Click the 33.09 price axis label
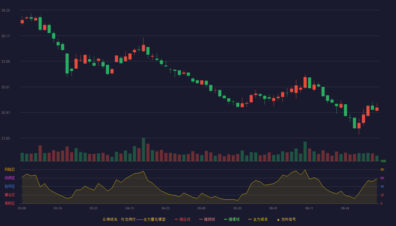Viewport: 396px width, 226px height. 5,61
